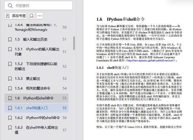This screenshot has width=193, height=140.
Task: Click bookmark icon beside 1.5.2 entry
Action: 10,64
